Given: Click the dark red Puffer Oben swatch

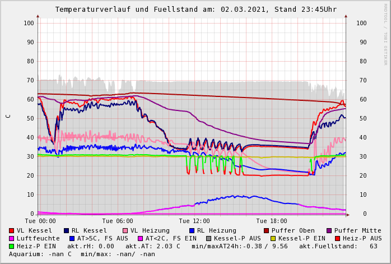Looking at the screenshot, I should 266,230.
